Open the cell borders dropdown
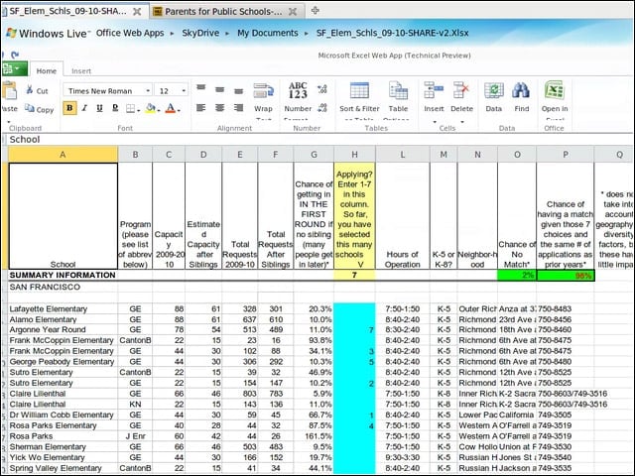Screen dimensions: 635x476 tap(132, 108)
